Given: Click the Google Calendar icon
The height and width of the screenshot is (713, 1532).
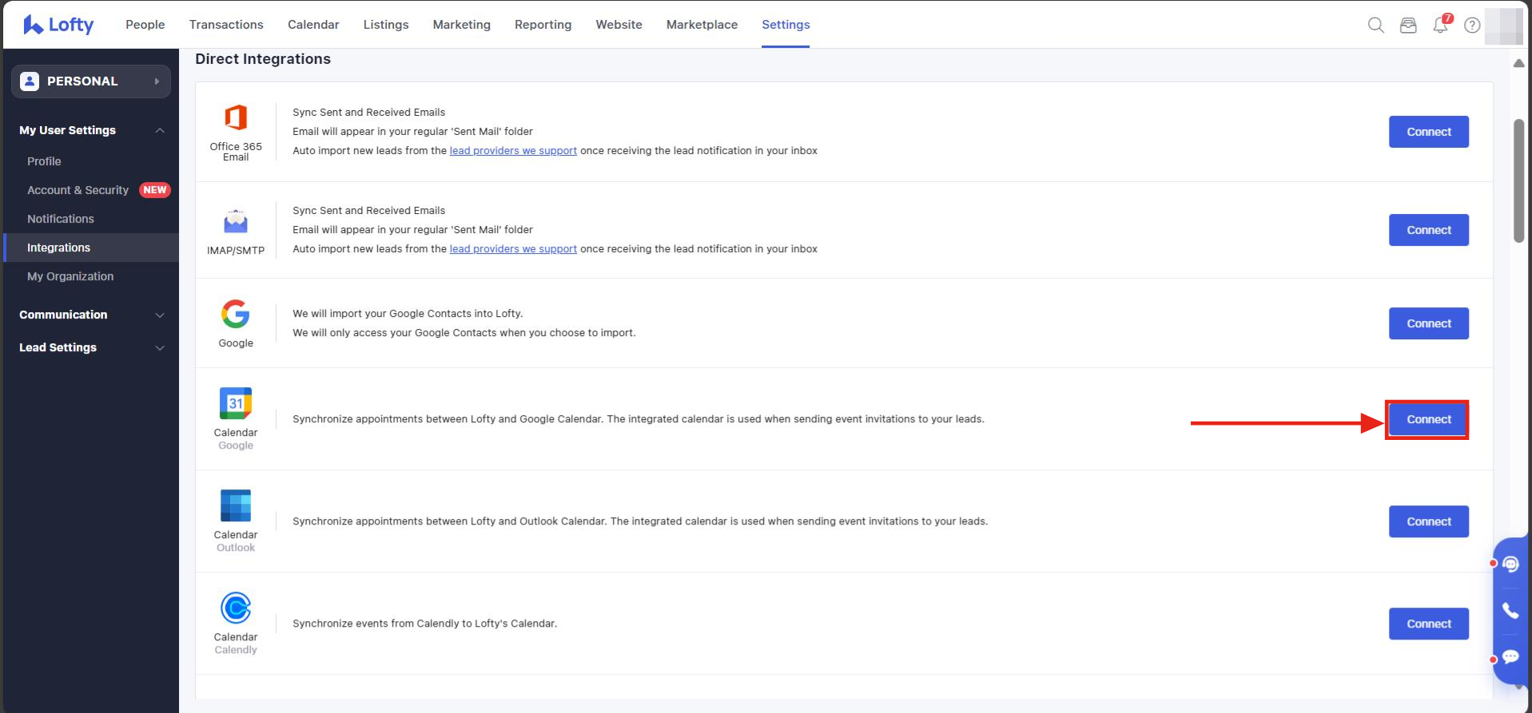Looking at the screenshot, I should pyautogui.click(x=236, y=403).
